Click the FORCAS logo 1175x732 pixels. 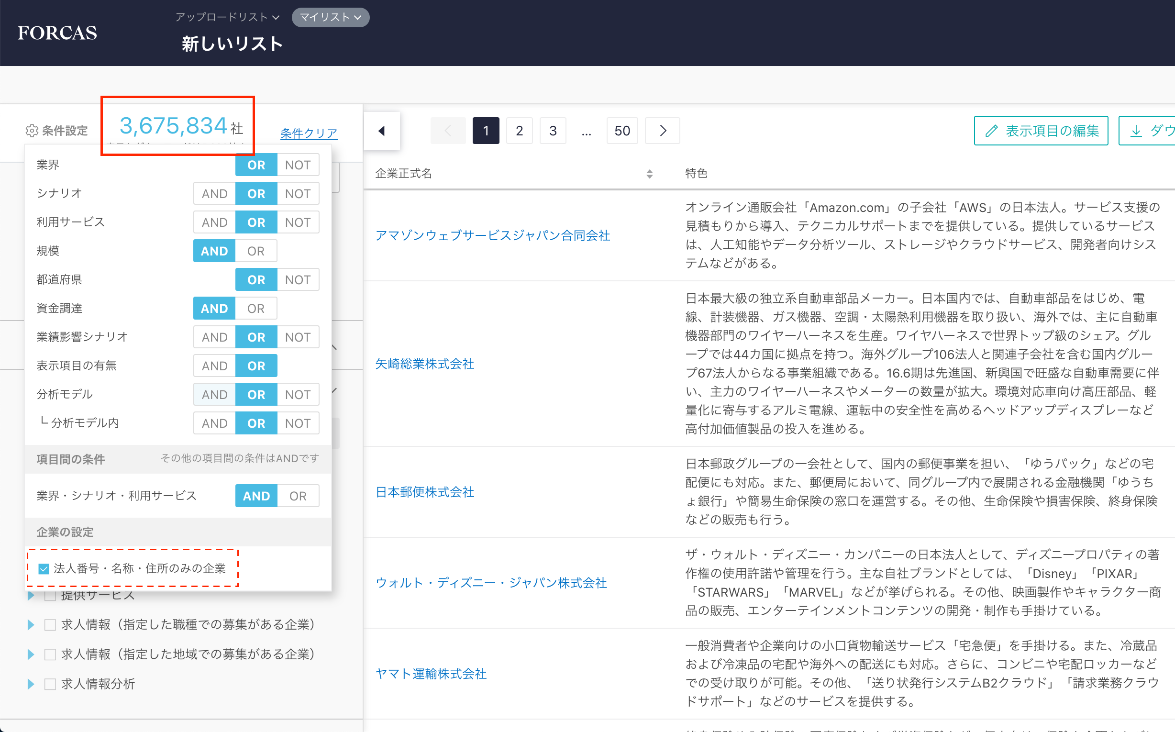[x=57, y=33]
